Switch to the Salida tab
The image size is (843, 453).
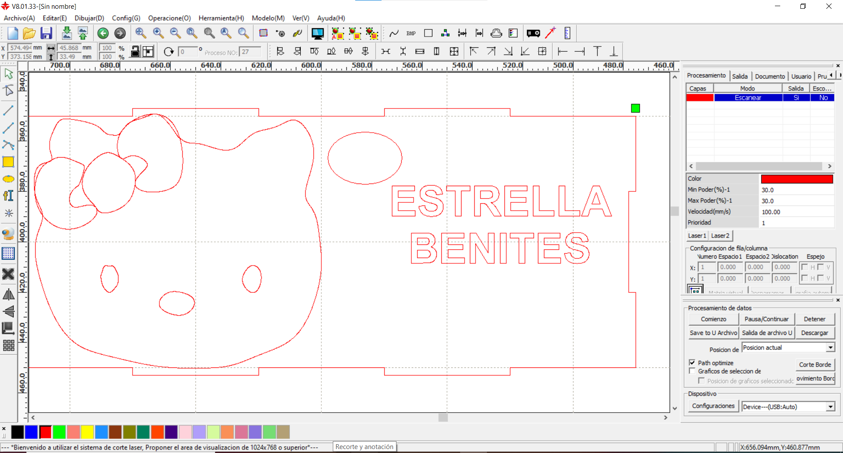click(x=740, y=76)
